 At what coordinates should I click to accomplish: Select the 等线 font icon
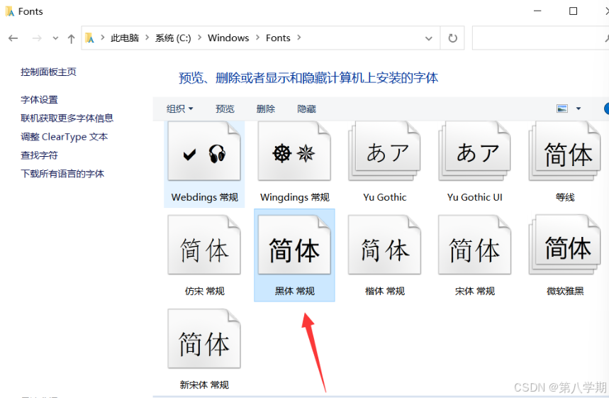[x=565, y=152]
